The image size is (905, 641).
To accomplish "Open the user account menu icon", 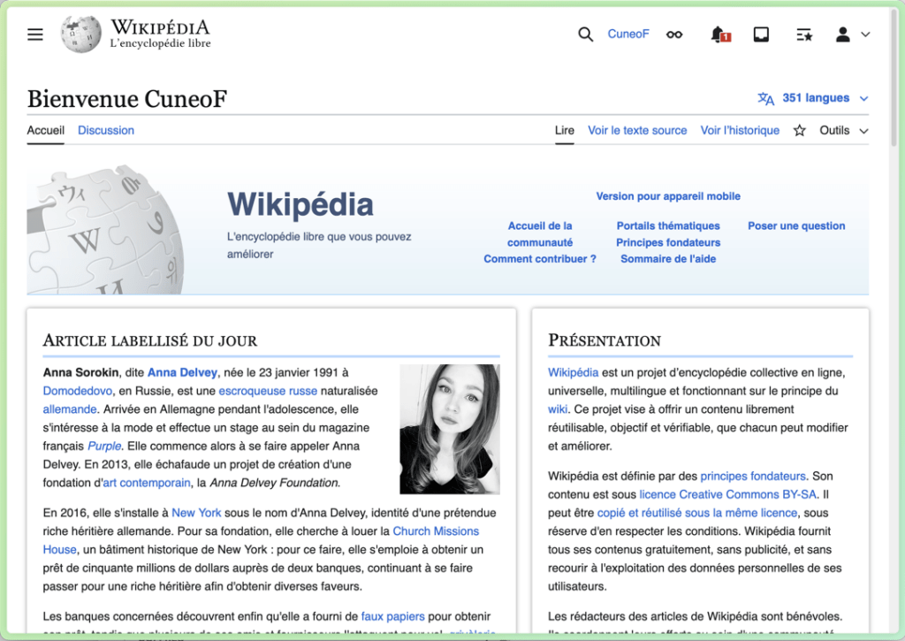I will [852, 34].
